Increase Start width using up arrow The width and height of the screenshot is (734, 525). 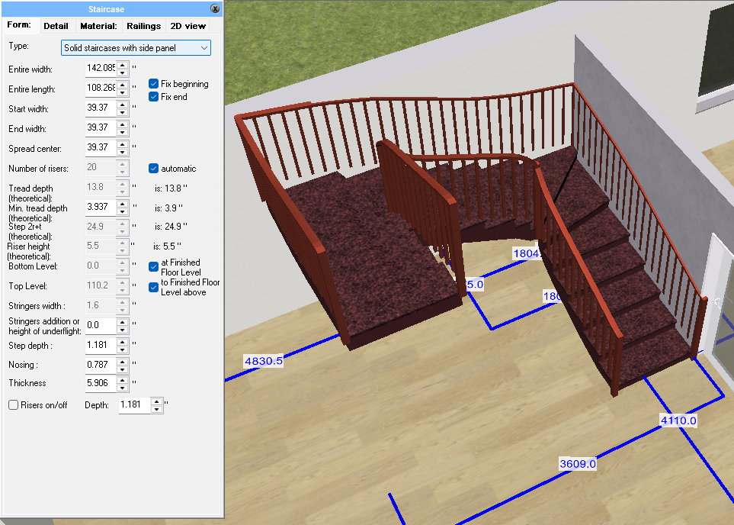122,105
